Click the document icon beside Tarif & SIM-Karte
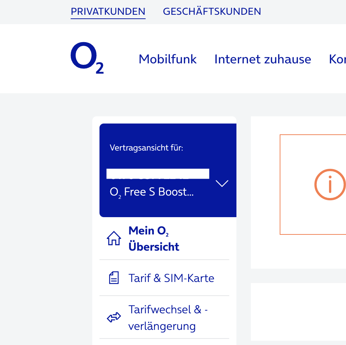Image resolution: width=346 pixels, height=345 pixels. [114, 278]
